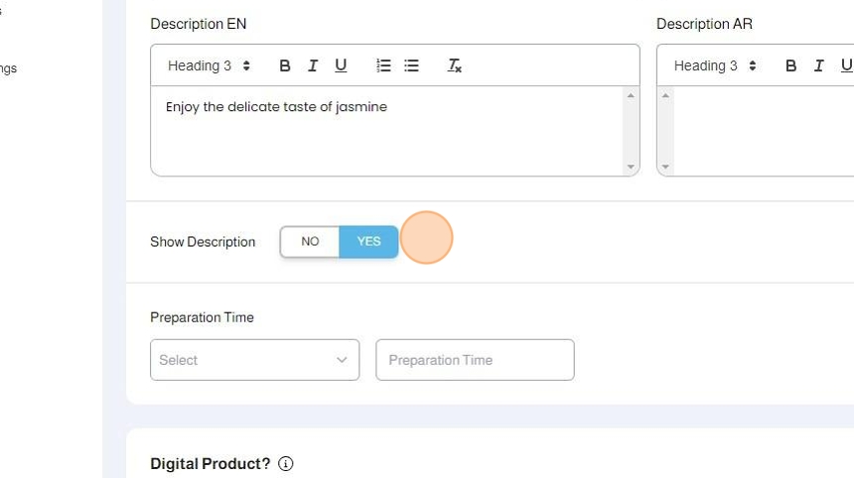The width and height of the screenshot is (854, 478).
Task: Focus the Preparation Time input field
Action: pyautogui.click(x=475, y=360)
